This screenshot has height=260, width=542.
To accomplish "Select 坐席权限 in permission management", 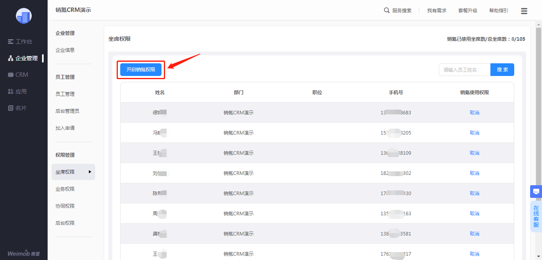I will (x=73, y=172).
